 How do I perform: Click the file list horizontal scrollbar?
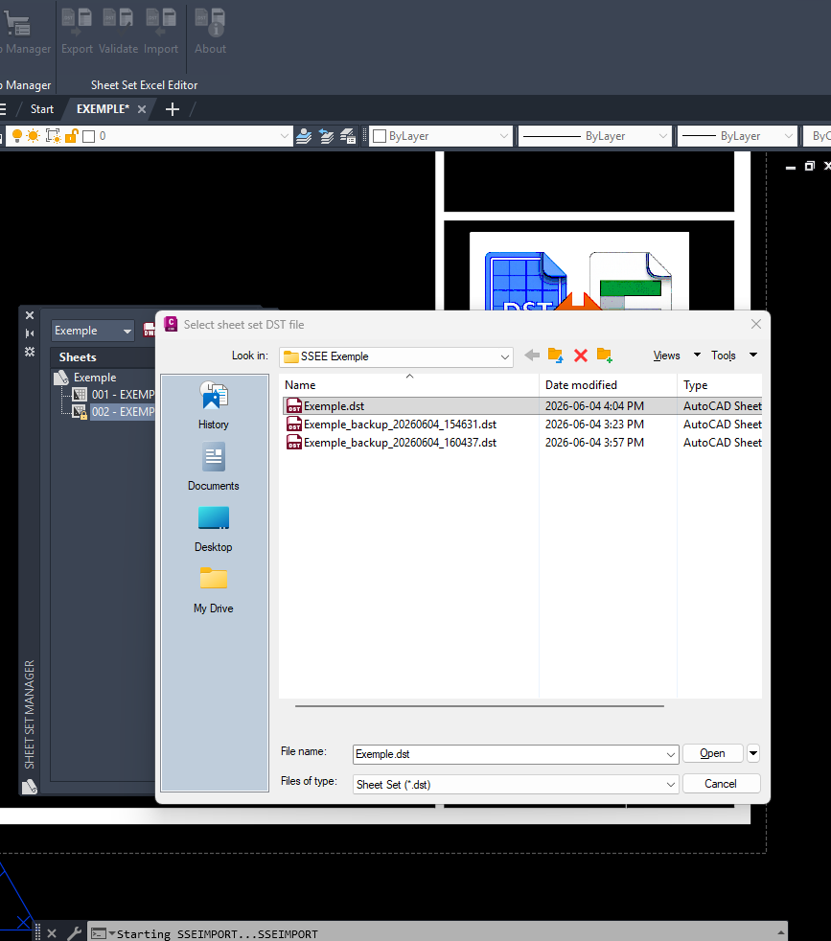479,706
